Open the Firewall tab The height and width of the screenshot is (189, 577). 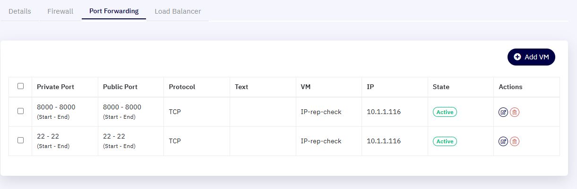click(60, 11)
